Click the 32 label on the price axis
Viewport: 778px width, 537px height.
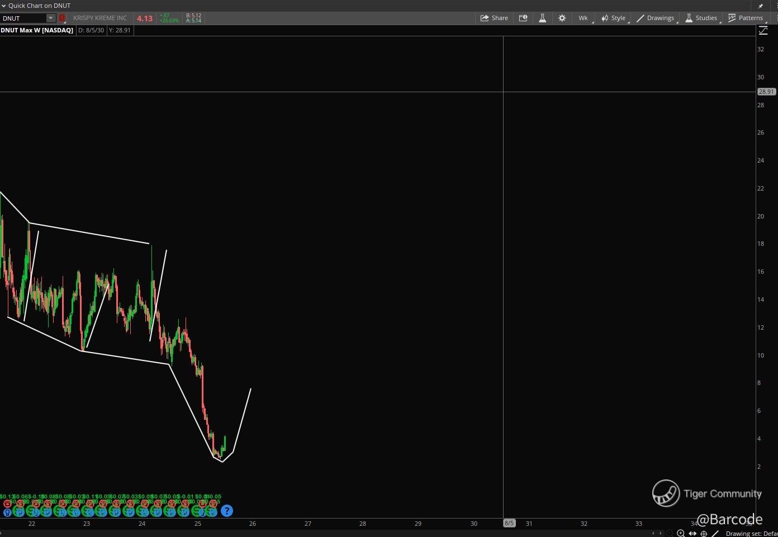pyautogui.click(x=761, y=49)
